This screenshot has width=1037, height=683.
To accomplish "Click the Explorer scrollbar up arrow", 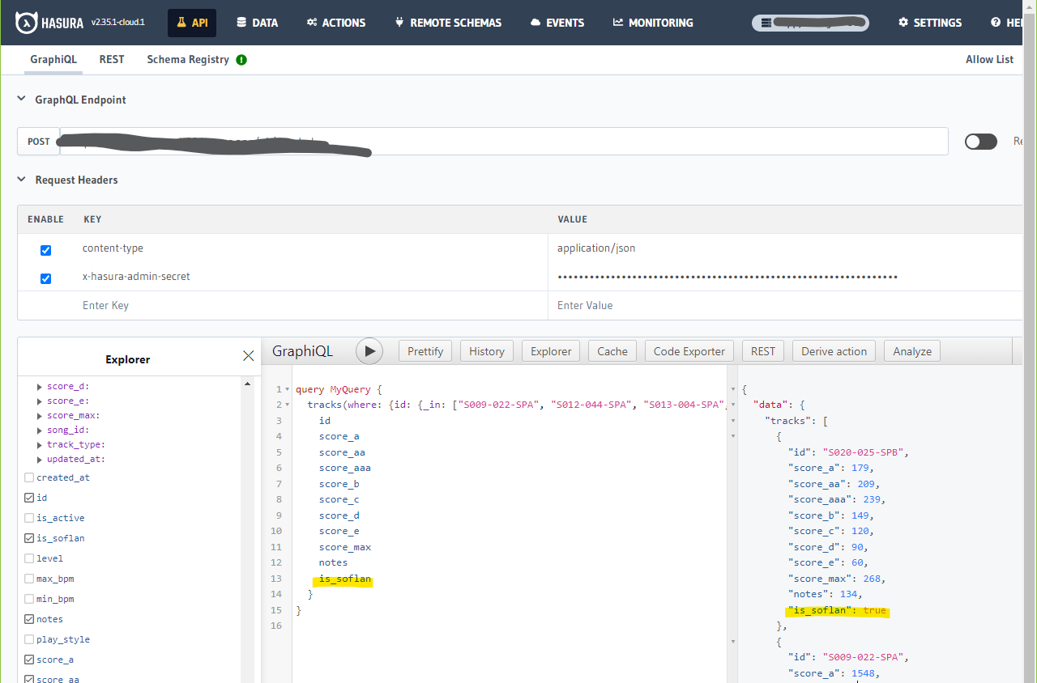I will 248,385.
